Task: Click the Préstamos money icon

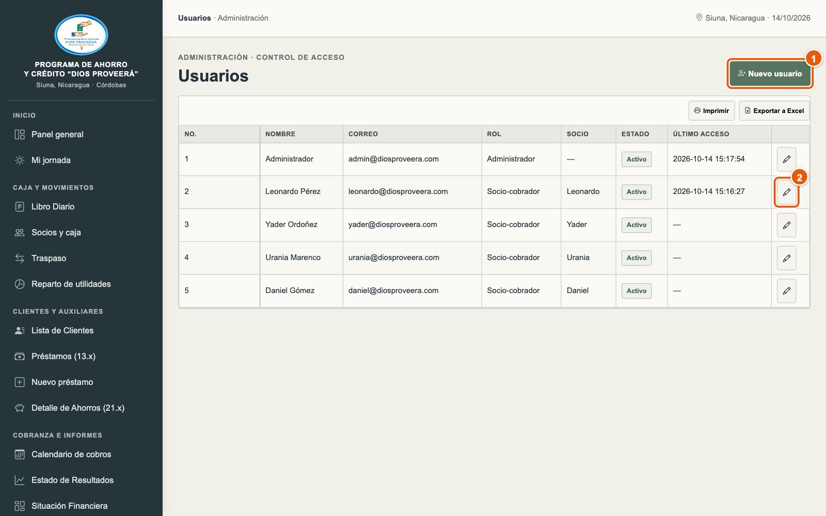Action: click(x=20, y=357)
